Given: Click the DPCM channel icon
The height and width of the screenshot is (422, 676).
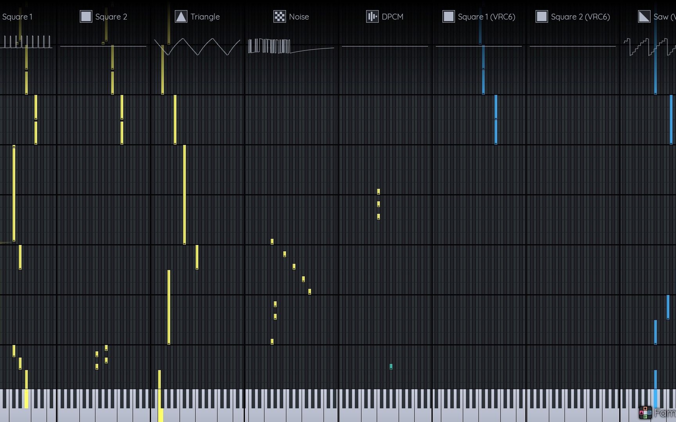Looking at the screenshot, I should (372, 16).
